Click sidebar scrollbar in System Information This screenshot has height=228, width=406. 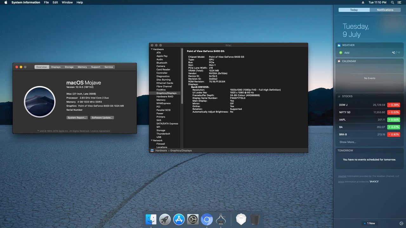click(182, 76)
